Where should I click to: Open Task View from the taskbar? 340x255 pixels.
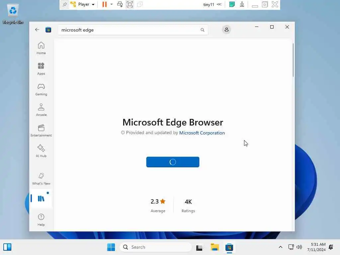tap(199, 247)
